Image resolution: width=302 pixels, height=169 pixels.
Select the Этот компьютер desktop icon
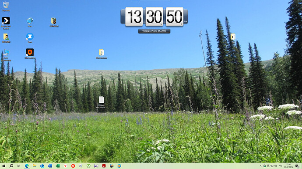(6, 55)
